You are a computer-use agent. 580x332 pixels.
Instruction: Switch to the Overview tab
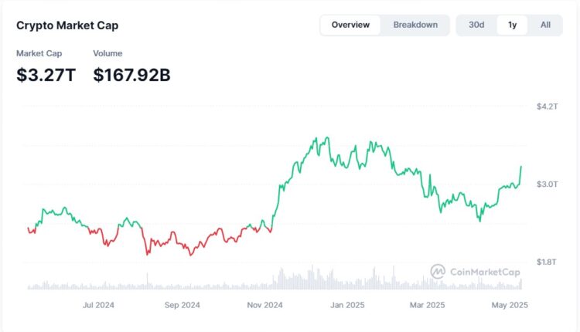(x=350, y=25)
